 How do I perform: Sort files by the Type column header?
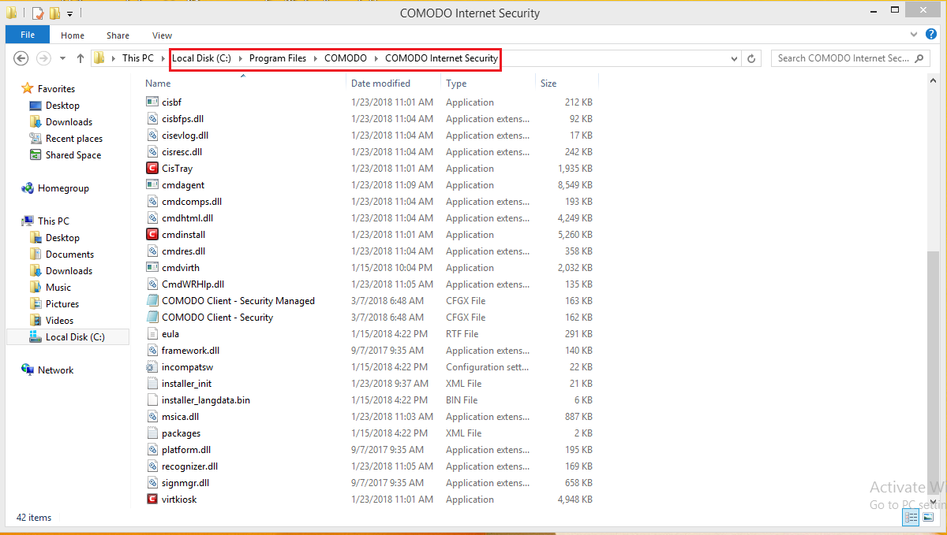click(x=488, y=84)
